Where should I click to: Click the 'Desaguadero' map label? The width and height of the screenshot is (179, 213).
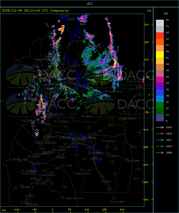[x=113, y=91]
